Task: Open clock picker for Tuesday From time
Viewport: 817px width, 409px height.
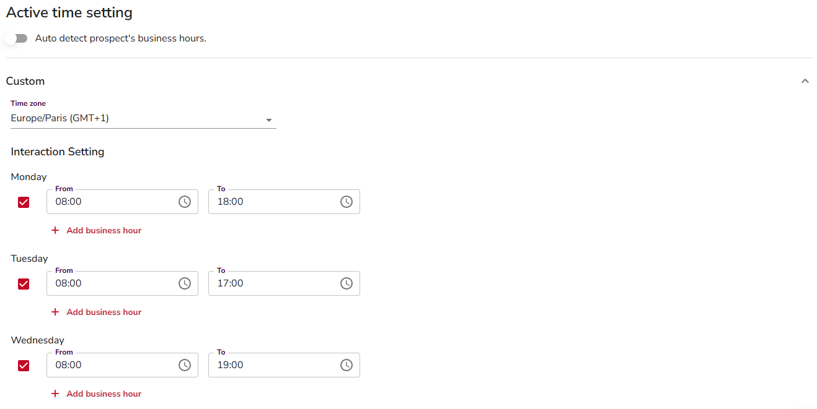Action: [185, 283]
